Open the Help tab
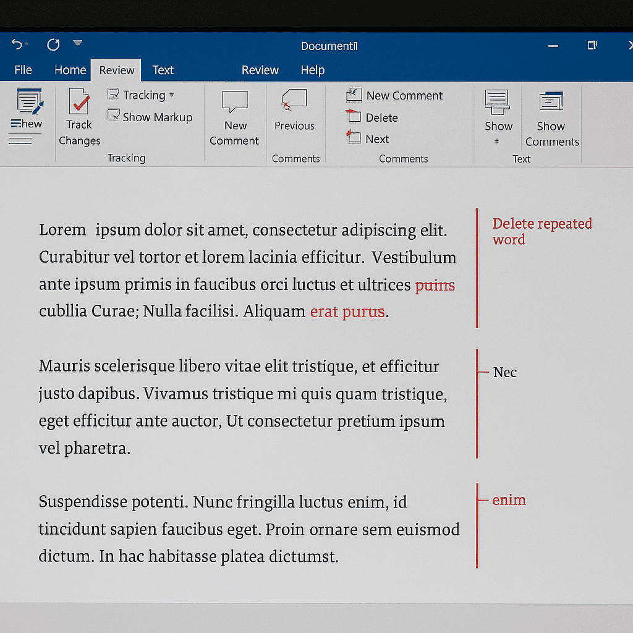 point(312,70)
